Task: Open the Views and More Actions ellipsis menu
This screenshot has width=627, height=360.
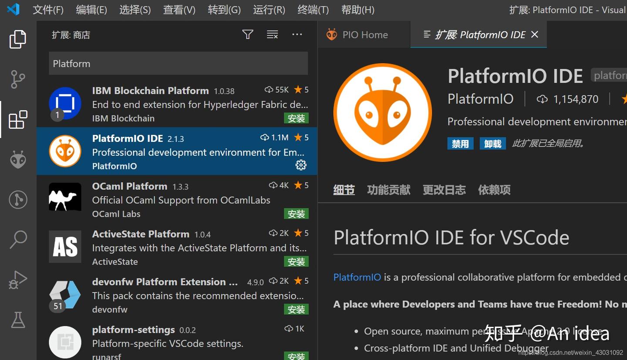Action: [x=297, y=34]
